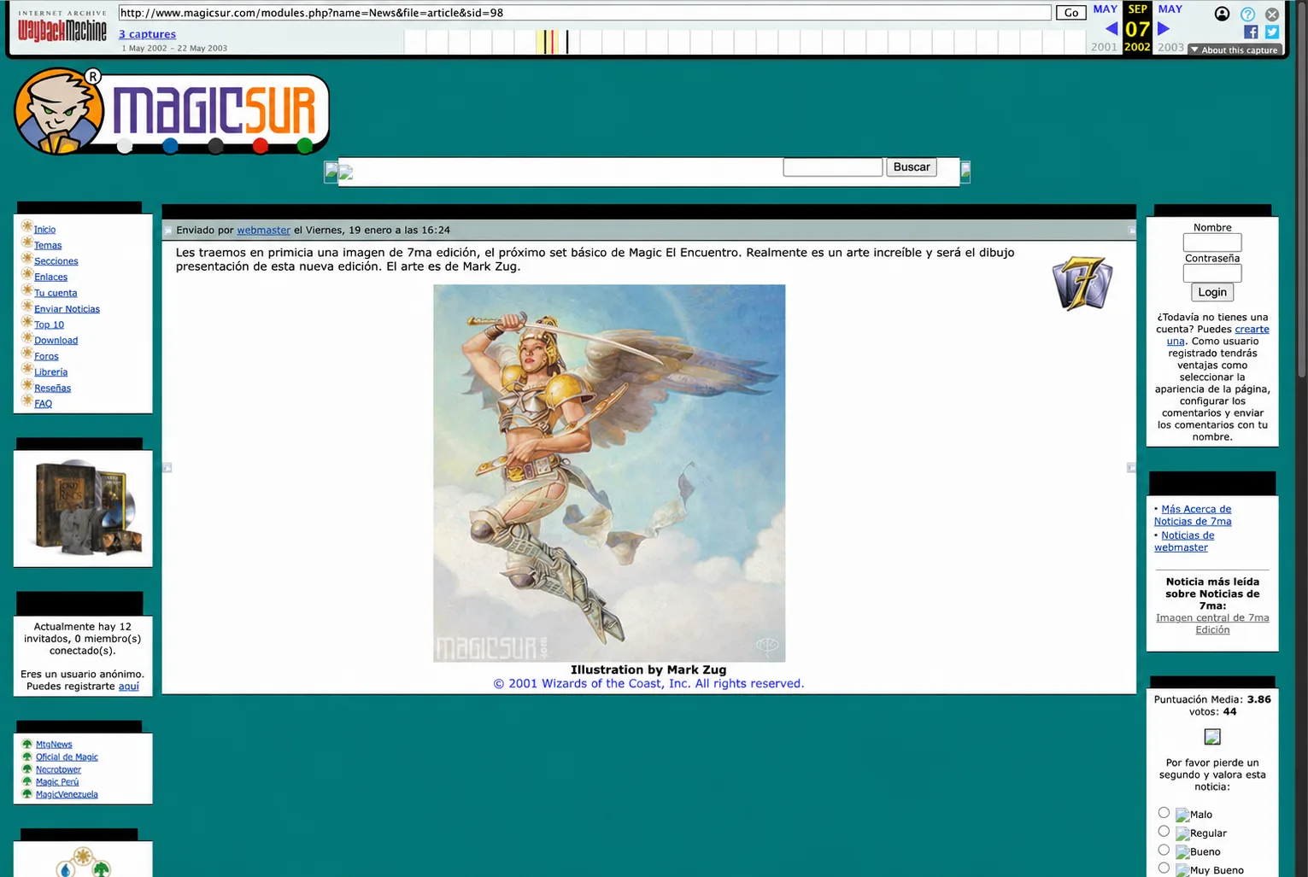
Task: Click the Wayback URL address field
Action: click(x=584, y=13)
